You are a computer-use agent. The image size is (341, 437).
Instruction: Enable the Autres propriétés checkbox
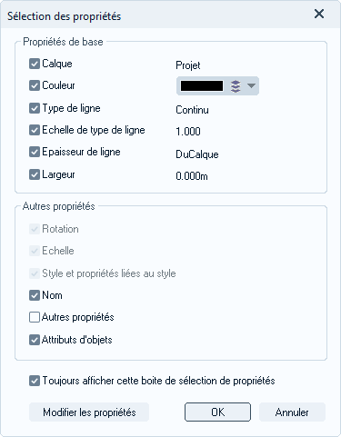(35, 317)
